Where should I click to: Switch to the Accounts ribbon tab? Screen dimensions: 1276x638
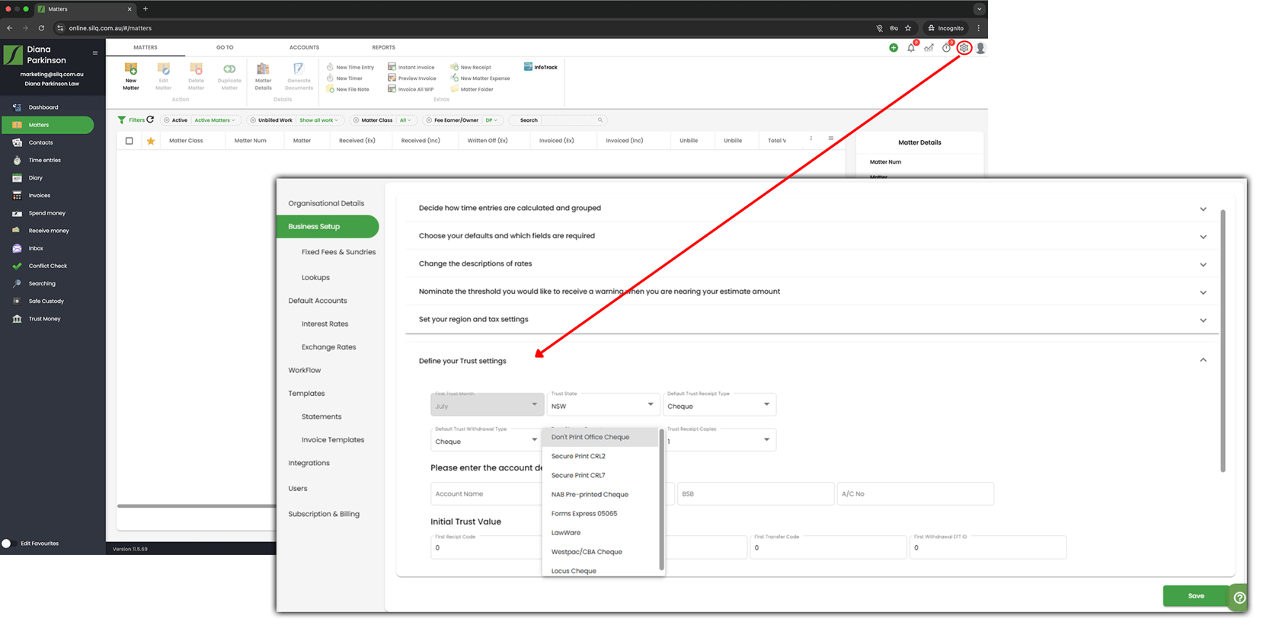(304, 47)
